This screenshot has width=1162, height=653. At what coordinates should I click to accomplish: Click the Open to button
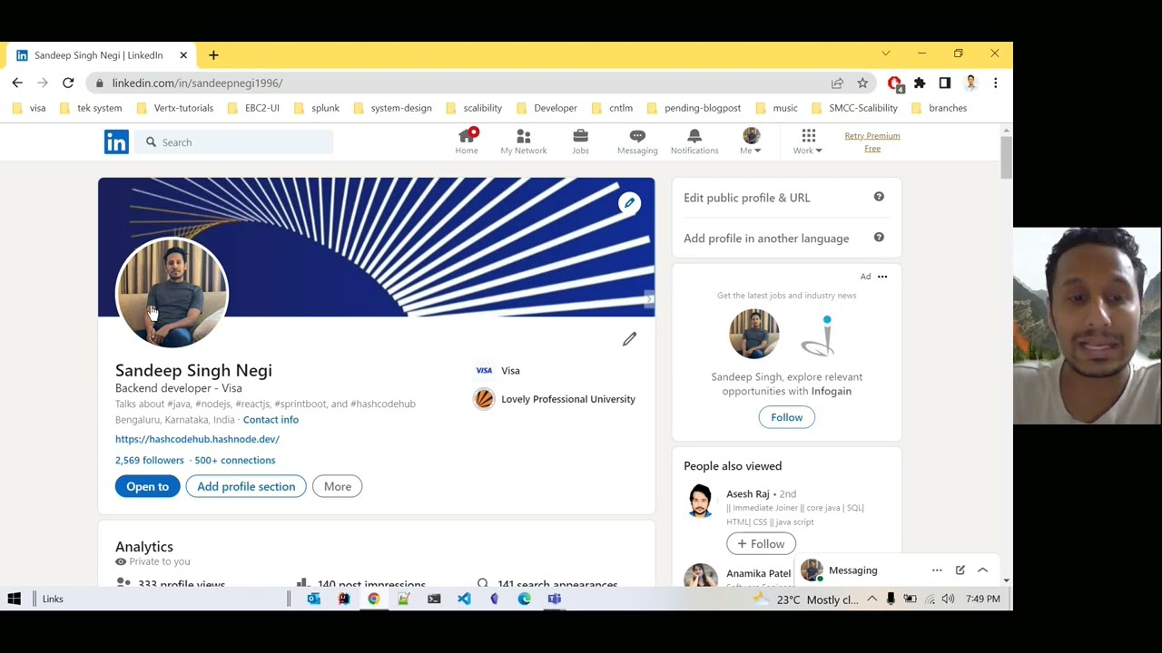[x=147, y=487]
